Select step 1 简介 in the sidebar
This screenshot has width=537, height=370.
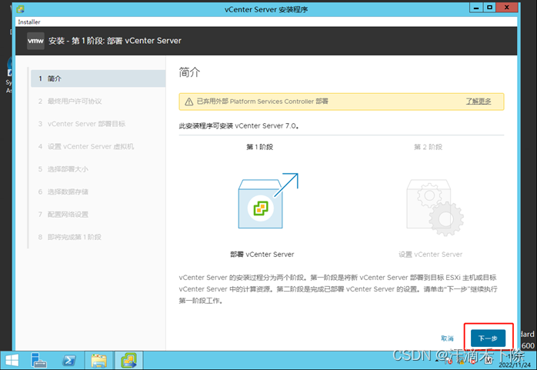[98, 78]
